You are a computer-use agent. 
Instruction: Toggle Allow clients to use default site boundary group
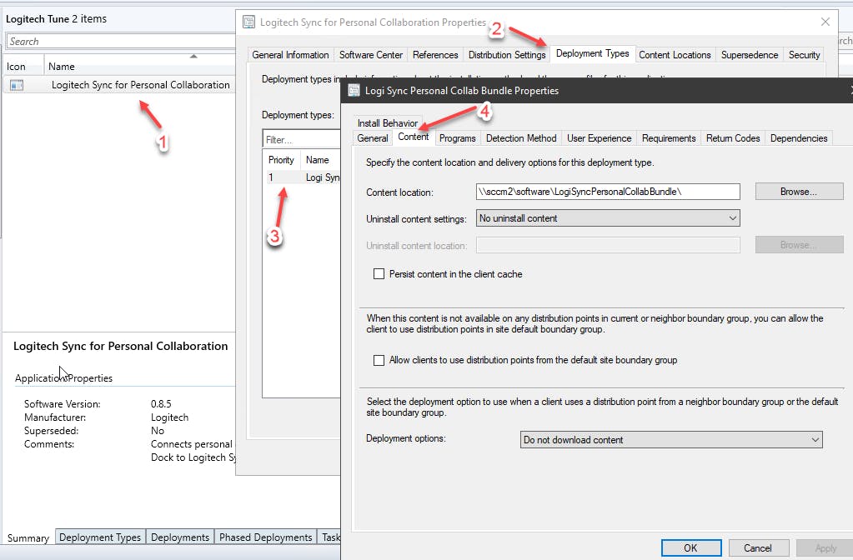[379, 360]
